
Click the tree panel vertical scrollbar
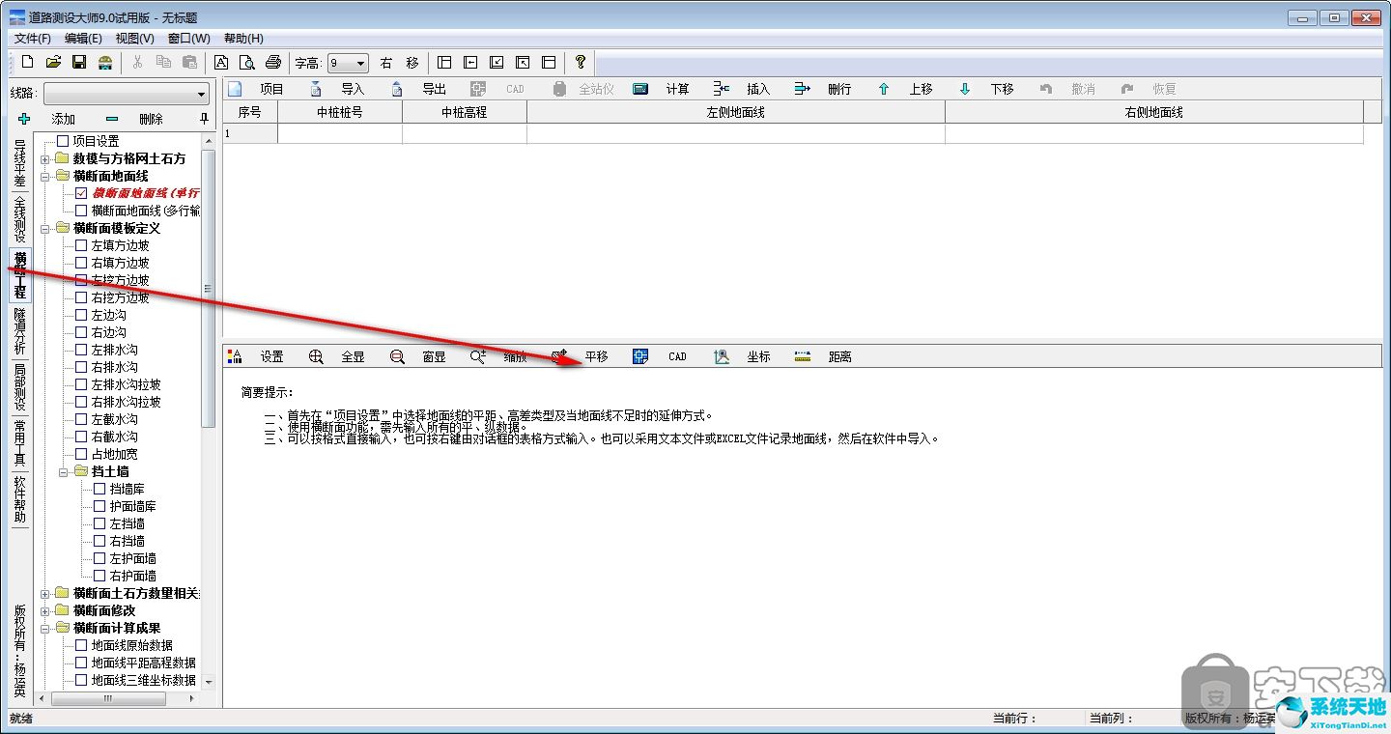(208, 290)
